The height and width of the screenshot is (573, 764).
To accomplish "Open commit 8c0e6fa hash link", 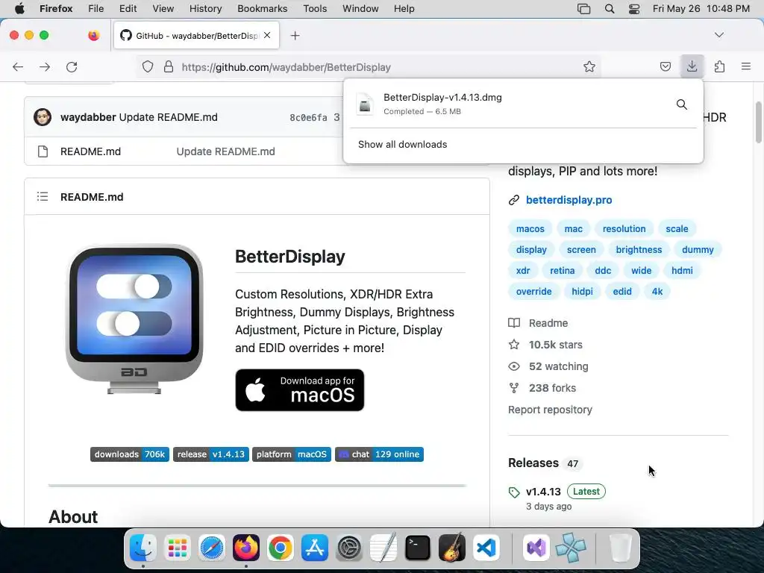I will coord(308,117).
